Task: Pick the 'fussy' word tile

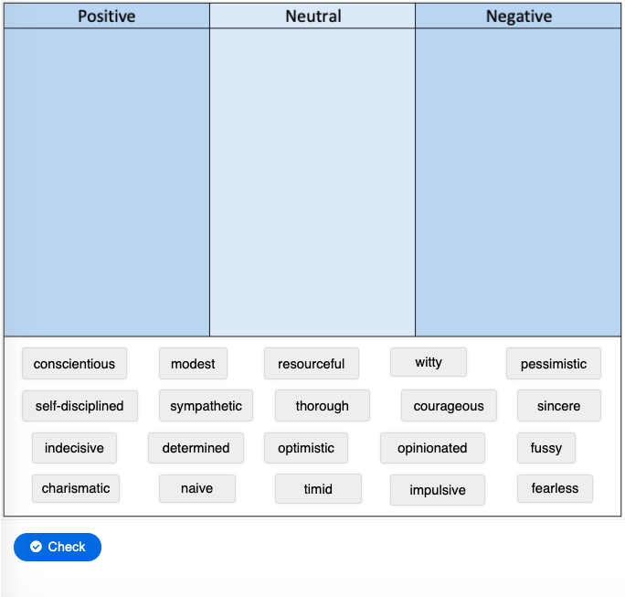Action: click(546, 448)
